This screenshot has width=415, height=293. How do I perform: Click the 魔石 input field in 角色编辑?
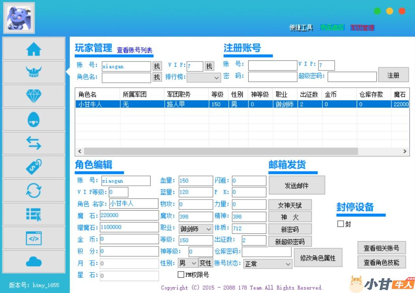128,216
